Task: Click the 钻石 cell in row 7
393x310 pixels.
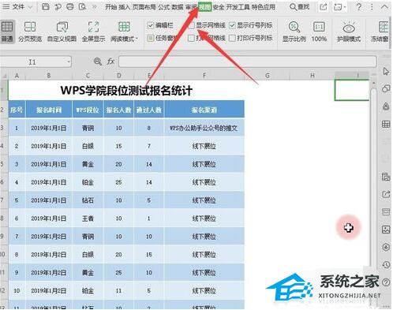Action: click(x=88, y=200)
